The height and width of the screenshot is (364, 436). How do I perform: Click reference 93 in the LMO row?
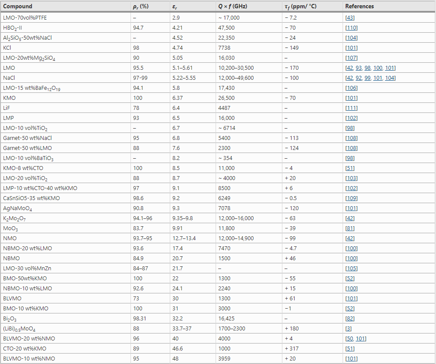(x=359, y=68)
